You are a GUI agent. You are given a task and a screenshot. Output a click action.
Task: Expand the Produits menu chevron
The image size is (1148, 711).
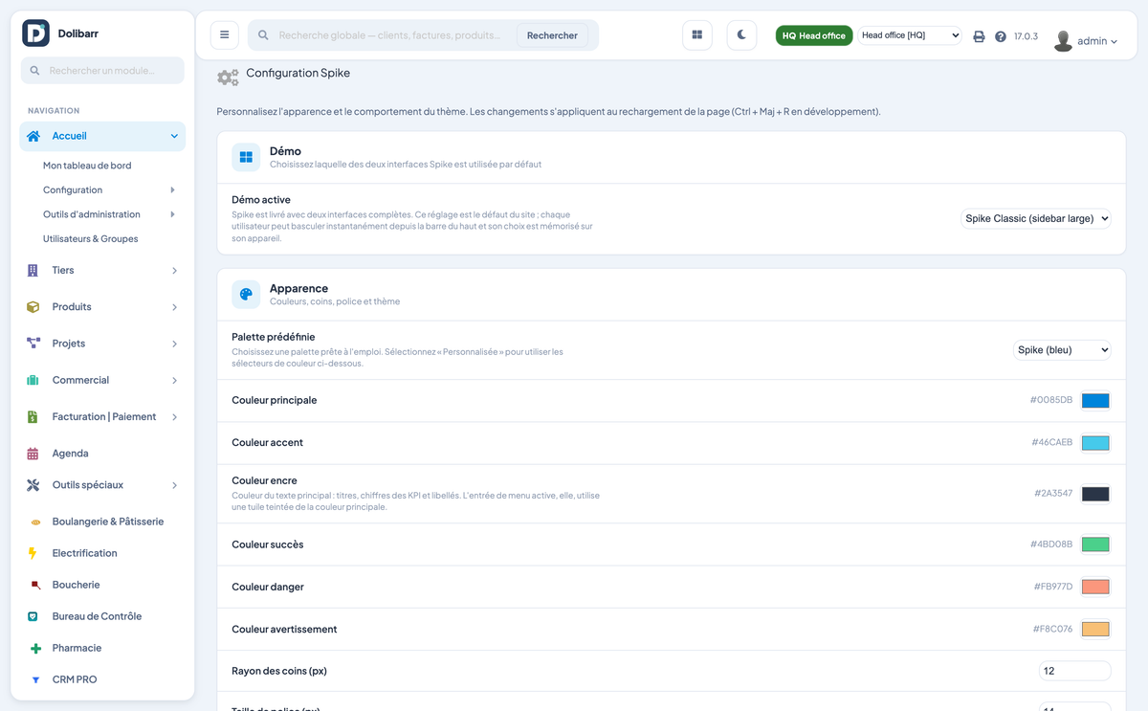click(x=174, y=307)
